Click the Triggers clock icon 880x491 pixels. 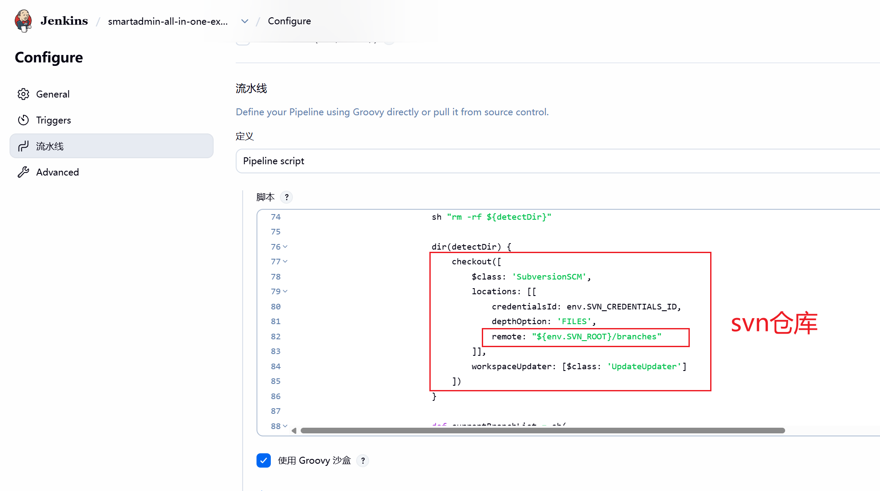click(23, 120)
